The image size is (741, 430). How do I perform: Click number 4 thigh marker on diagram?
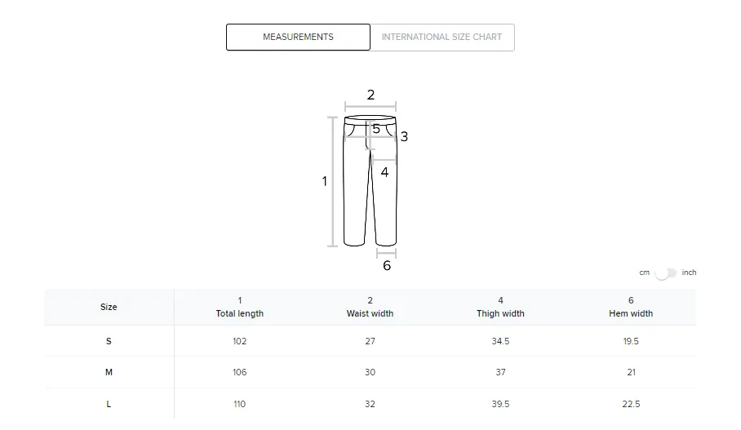pyautogui.click(x=384, y=172)
